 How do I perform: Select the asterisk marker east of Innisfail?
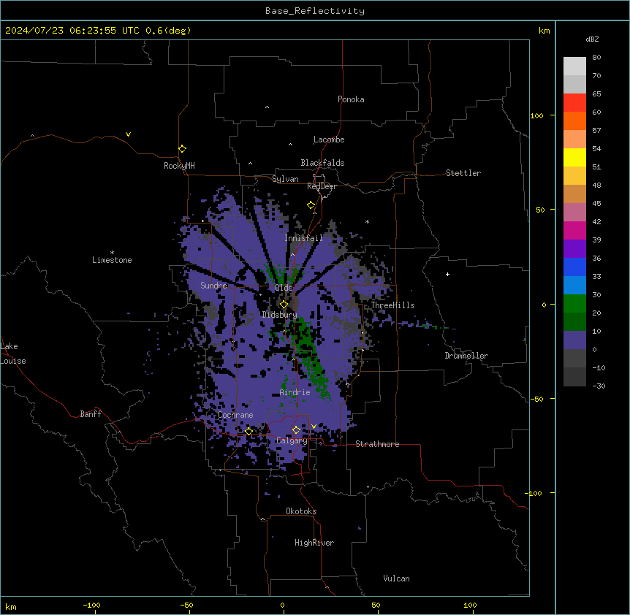click(367, 221)
